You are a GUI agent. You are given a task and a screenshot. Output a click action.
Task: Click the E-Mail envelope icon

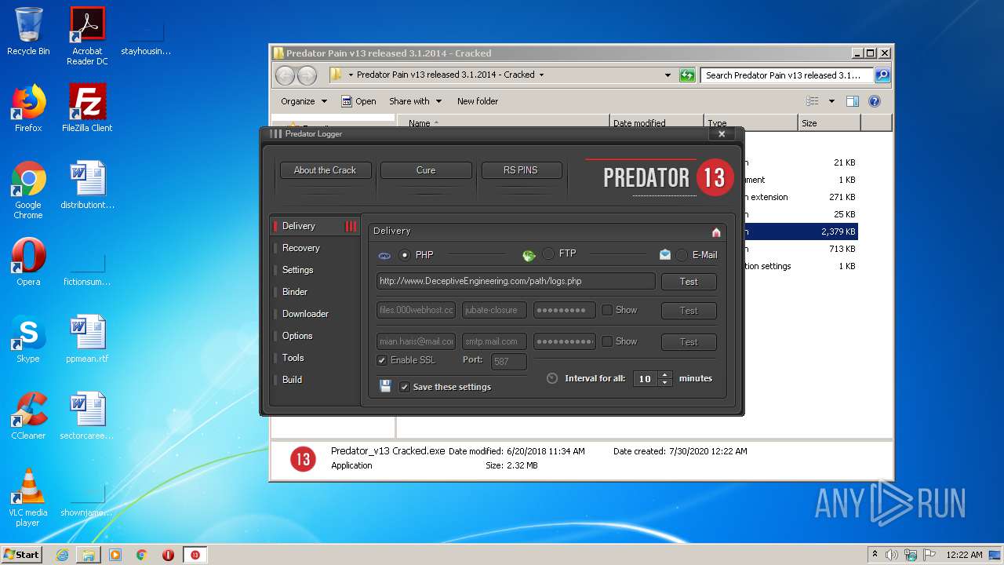coord(665,254)
